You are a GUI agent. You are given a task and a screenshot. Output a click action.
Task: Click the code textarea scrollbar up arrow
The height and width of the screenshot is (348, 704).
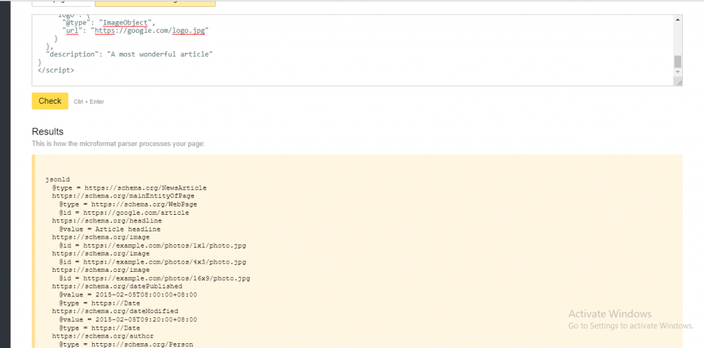677,19
